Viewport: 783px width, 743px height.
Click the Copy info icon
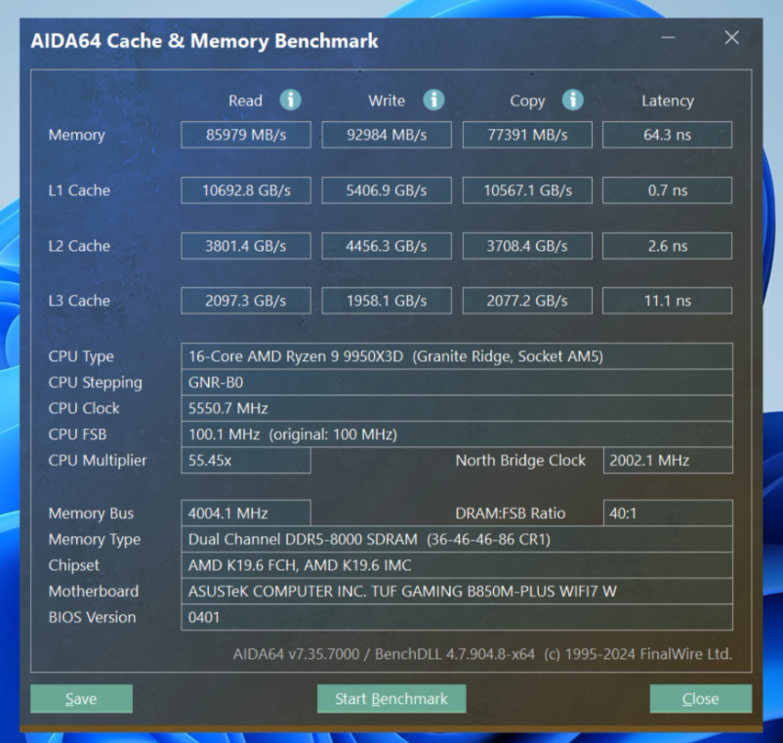tap(573, 101)
